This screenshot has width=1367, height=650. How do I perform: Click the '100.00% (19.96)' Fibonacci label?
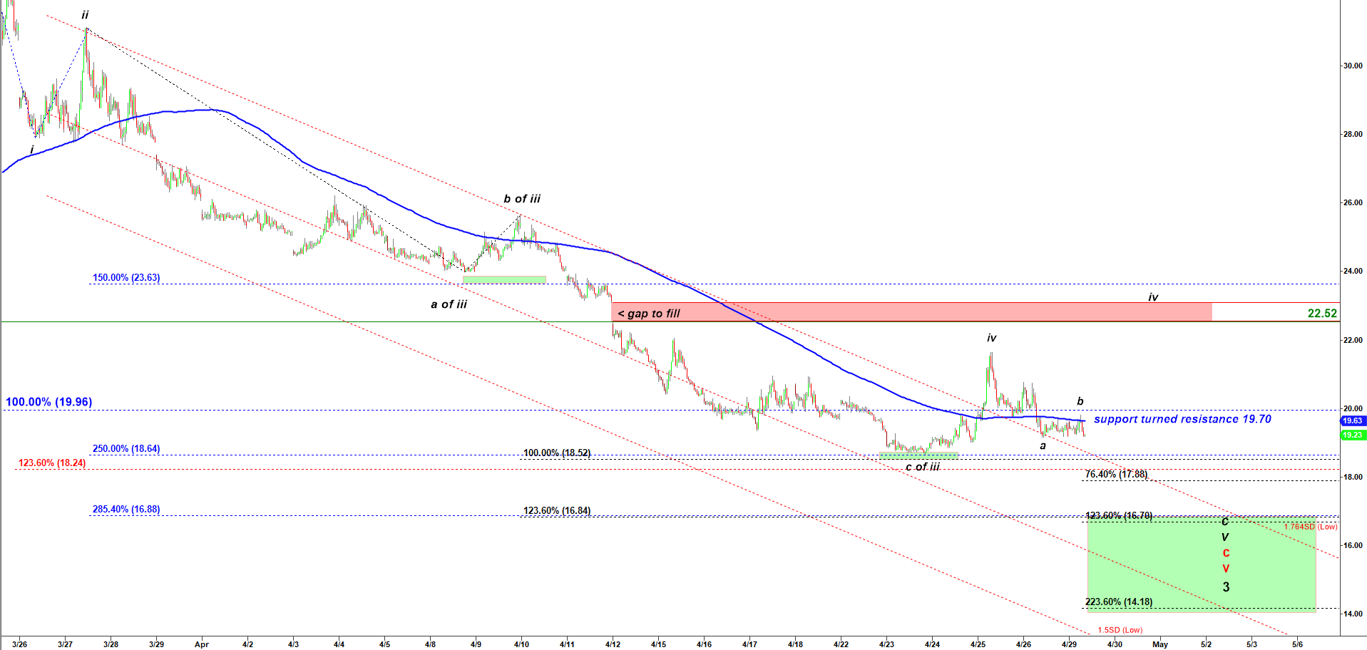pyautogui.click(x=49, y=402)
